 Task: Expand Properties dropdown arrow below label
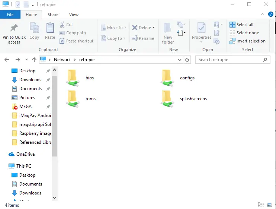point(201,42)
